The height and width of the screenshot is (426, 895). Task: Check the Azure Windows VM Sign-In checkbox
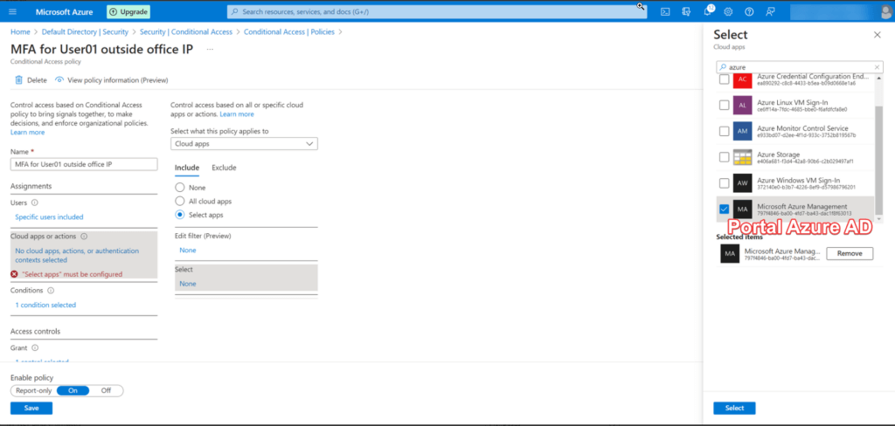click(724, 183)
